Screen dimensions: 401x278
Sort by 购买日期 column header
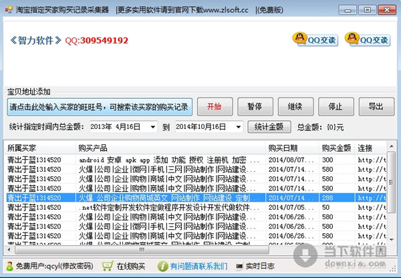(292, 148)
